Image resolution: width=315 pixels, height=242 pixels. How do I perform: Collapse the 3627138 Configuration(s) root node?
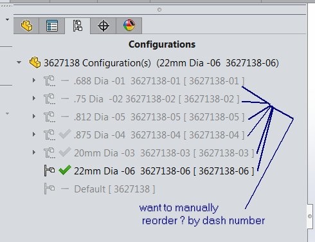coord(19,62)
